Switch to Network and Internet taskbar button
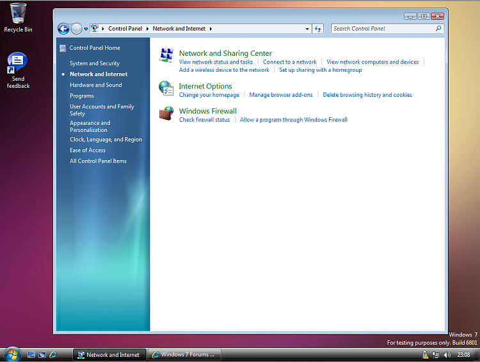This screenshot has height=362, width=480. [x=109, y=355]
